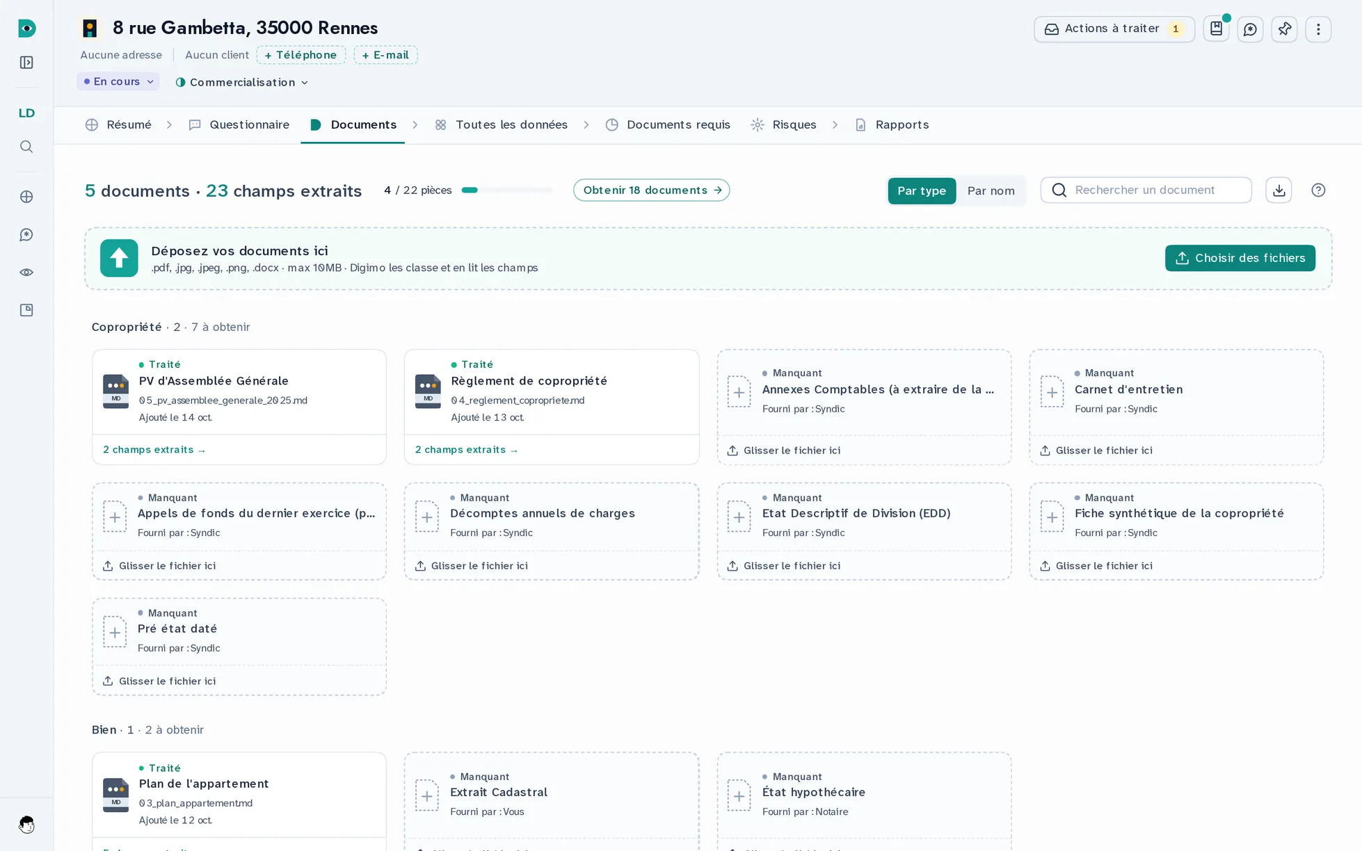Open the help question mark icon
This screenshot has height=851, width=1362.
[x=1318, y=190]
